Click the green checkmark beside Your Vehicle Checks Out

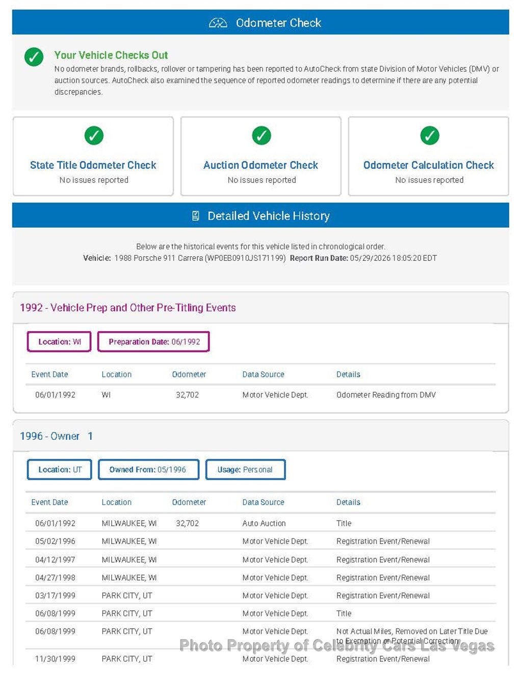34,57
